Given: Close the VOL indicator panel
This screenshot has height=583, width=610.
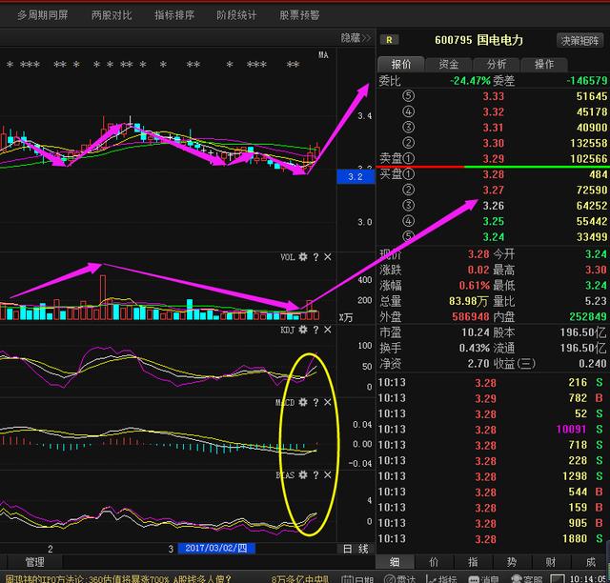Looking at the screenshot, I should (328, 257).
